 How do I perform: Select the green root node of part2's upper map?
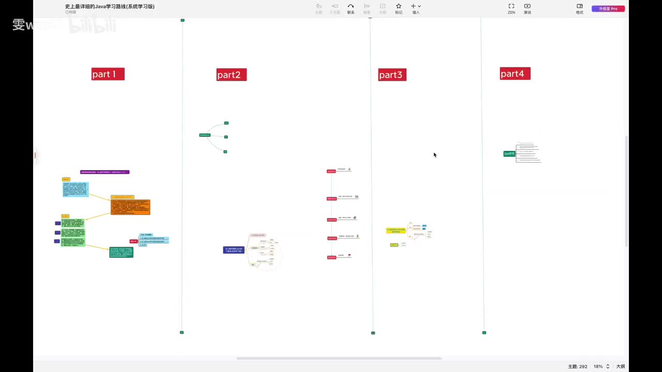(x=205, y=135)
